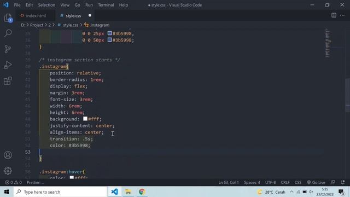This screenshot has width=350, height=197.
Task: Open the Run and Debug view
Action: point(8,65)
